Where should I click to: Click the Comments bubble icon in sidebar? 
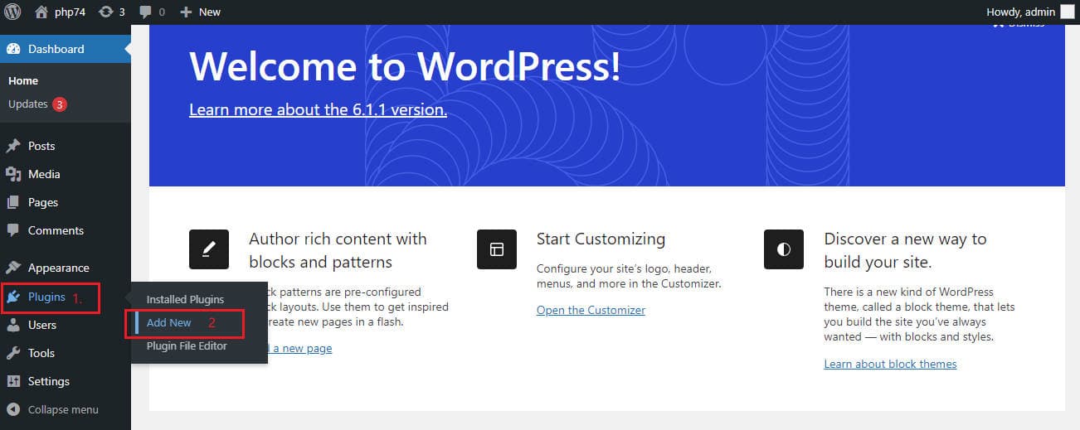click(x=13, y=230)
